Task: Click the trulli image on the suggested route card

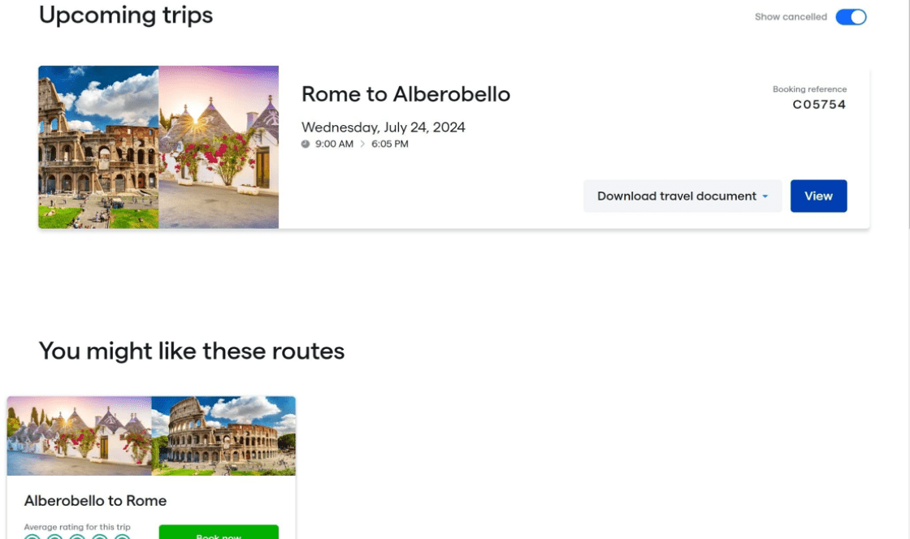Action: (79, 436)
